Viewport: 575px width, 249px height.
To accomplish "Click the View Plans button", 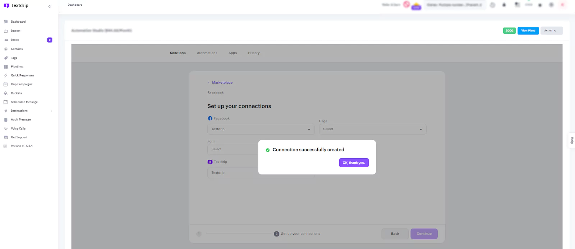I will coord(528,31).
